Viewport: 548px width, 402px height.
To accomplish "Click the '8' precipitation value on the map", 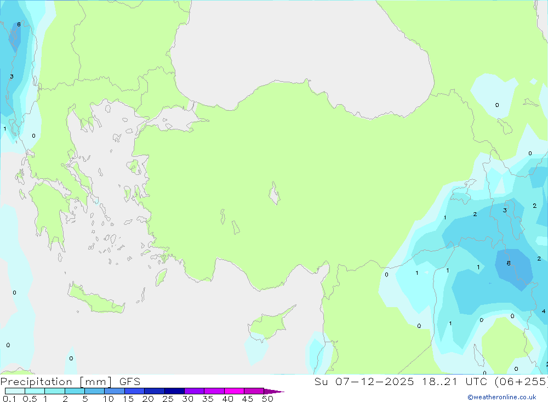I will coord(509,263).
